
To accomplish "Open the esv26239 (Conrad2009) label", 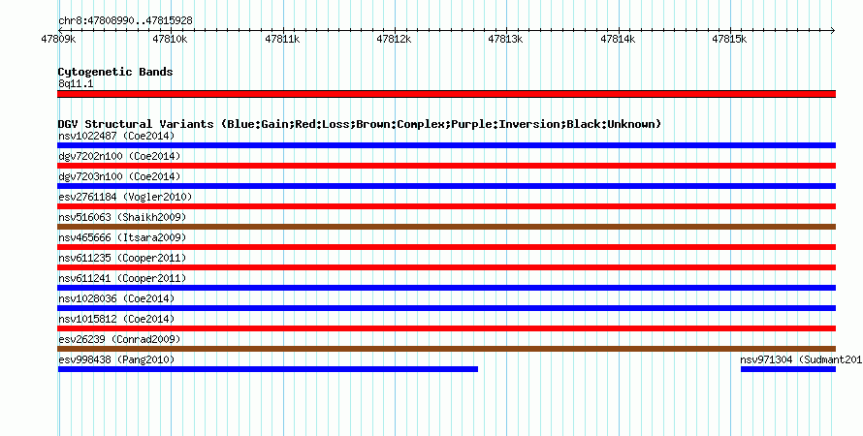I will pyautogui.click(x=119, y=339).
